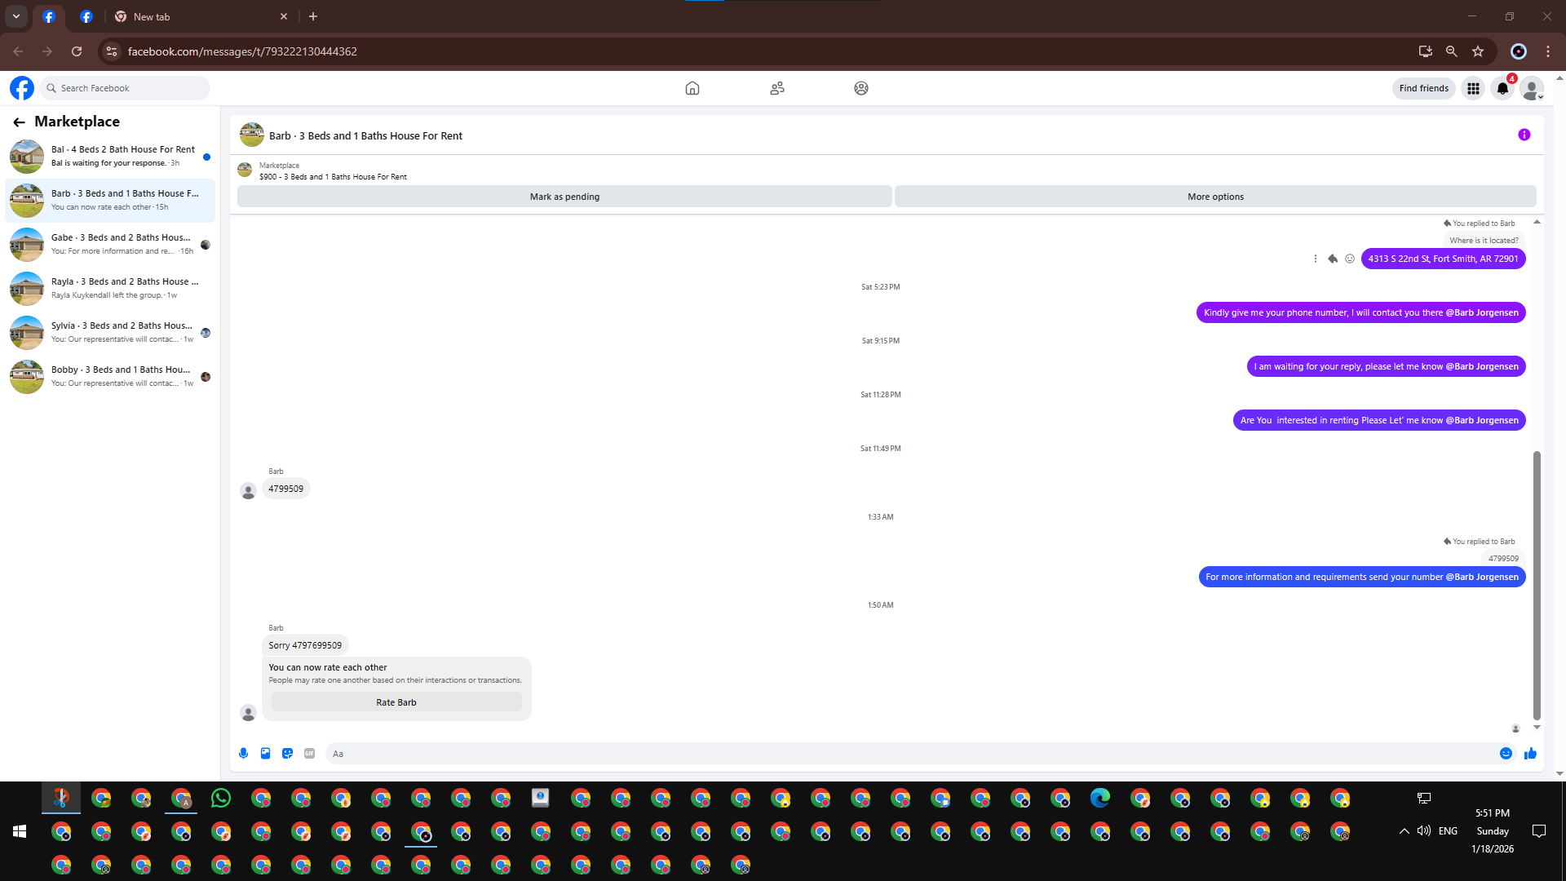
Task: Open the Facebook notifications bell
Action: pyautogui.click(x=1502, y=88)
